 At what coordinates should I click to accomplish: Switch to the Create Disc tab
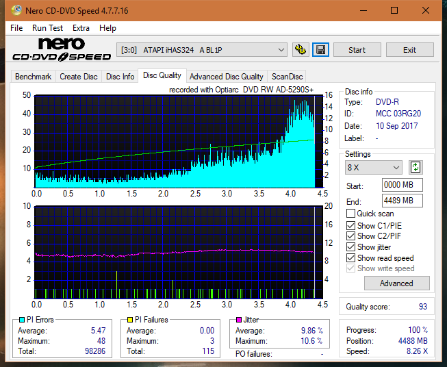79,77
